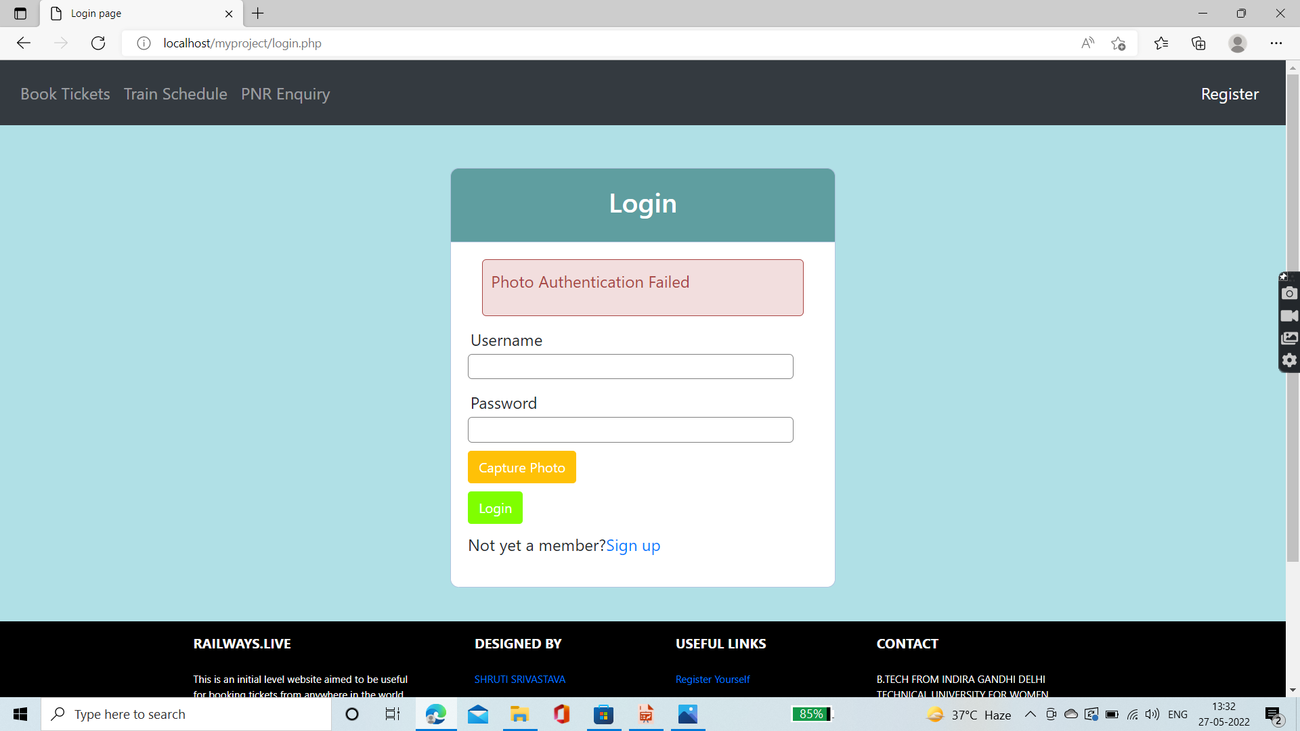Click the Sign up link
The image size is (1300, 731).
point(633,546)
